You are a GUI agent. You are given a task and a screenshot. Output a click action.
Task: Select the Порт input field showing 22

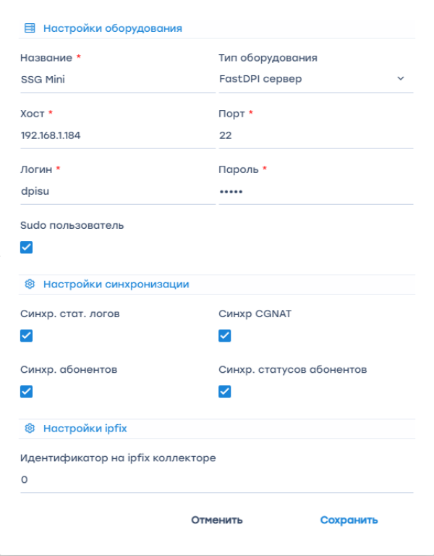pos(316,135)
